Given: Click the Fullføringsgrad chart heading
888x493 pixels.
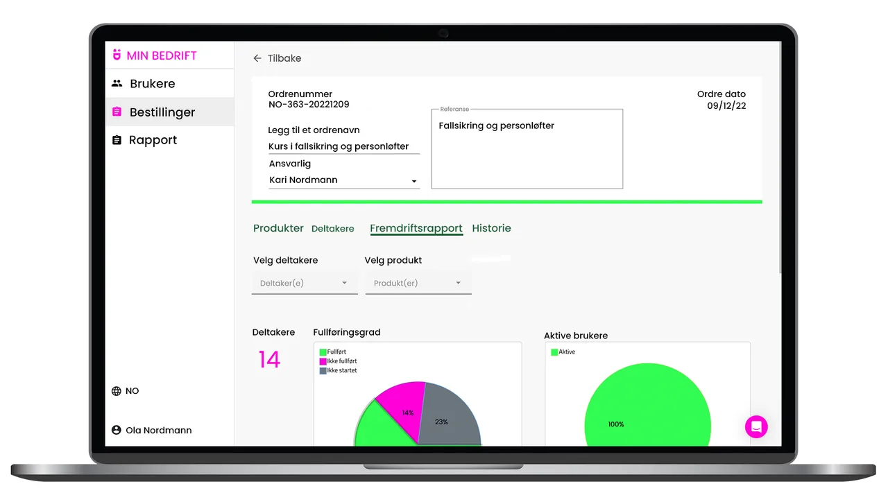Looking at the screenshot, I should coord(347,332).
